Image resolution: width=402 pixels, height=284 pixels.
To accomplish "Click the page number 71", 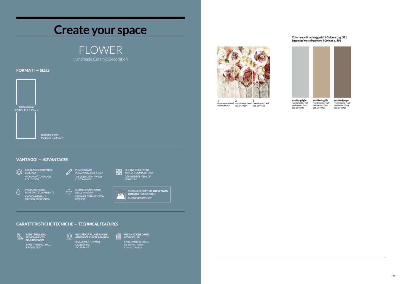I will [394, 276].
